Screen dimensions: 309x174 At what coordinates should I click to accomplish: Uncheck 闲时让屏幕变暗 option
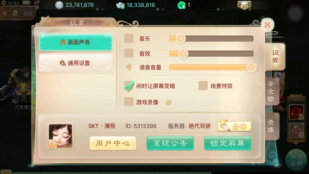point(129,86)
